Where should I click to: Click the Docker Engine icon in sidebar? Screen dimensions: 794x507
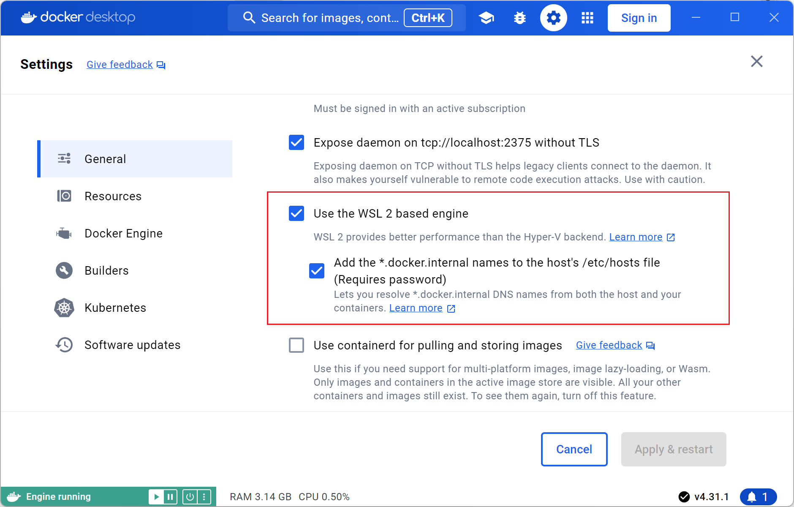pyautogui.click(x=64, y=233)
